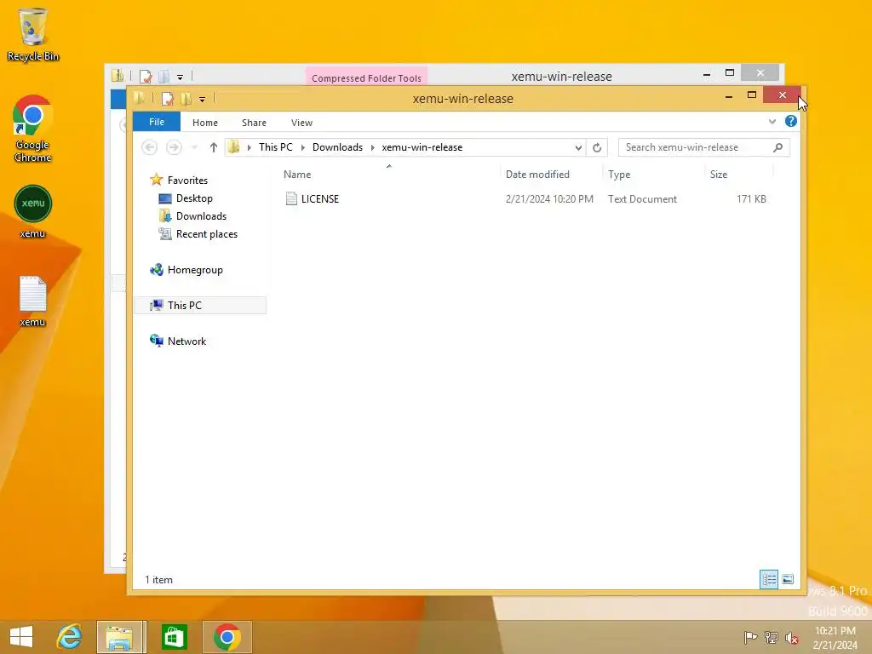Sort by the Size column header
Screen dimensions: 872x654
click(719, 175)
